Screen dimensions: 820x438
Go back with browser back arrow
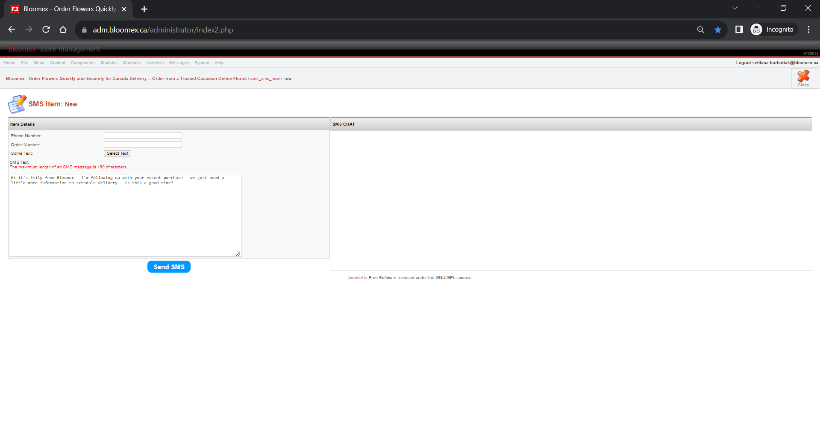(x=12, y=29)
